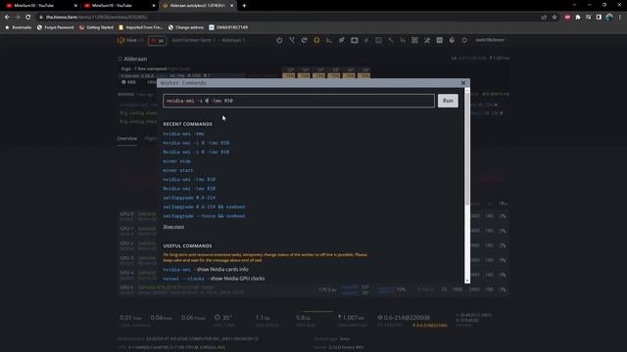Open the Change address bookmark

click(x=186, y=27)
